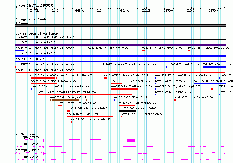
Task: Click the RefSeq Genes track heading
Action: click(x=26, y=134)
